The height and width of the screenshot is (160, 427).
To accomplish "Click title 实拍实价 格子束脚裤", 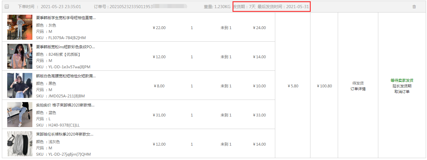I will click(x=65, y=105).
